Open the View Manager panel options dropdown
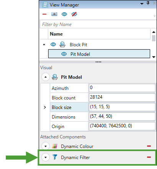This screenshot has width=157, height=169. [142, 4]
